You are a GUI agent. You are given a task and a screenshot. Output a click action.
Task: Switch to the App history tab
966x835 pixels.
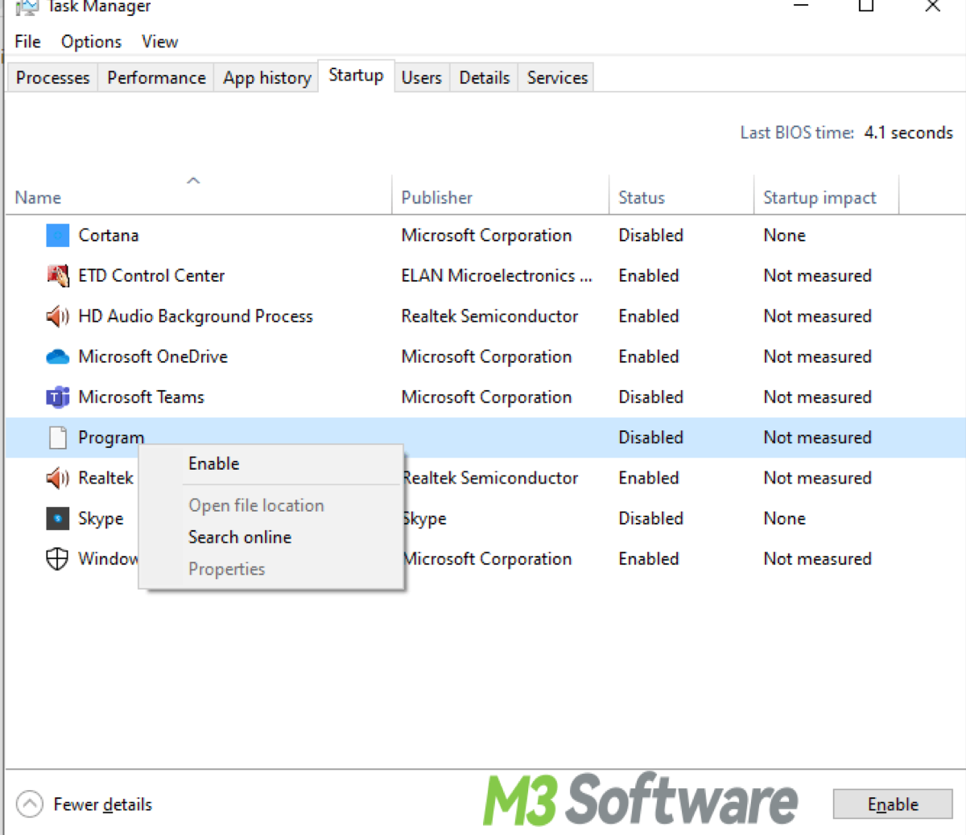(x=266, y=78)
